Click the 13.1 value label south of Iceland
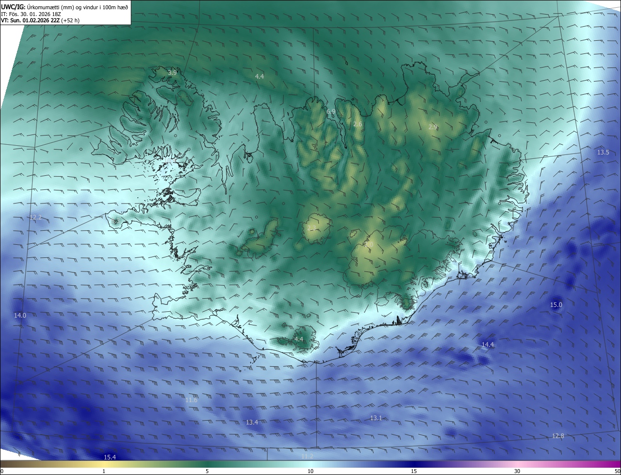 click(376, 418)
